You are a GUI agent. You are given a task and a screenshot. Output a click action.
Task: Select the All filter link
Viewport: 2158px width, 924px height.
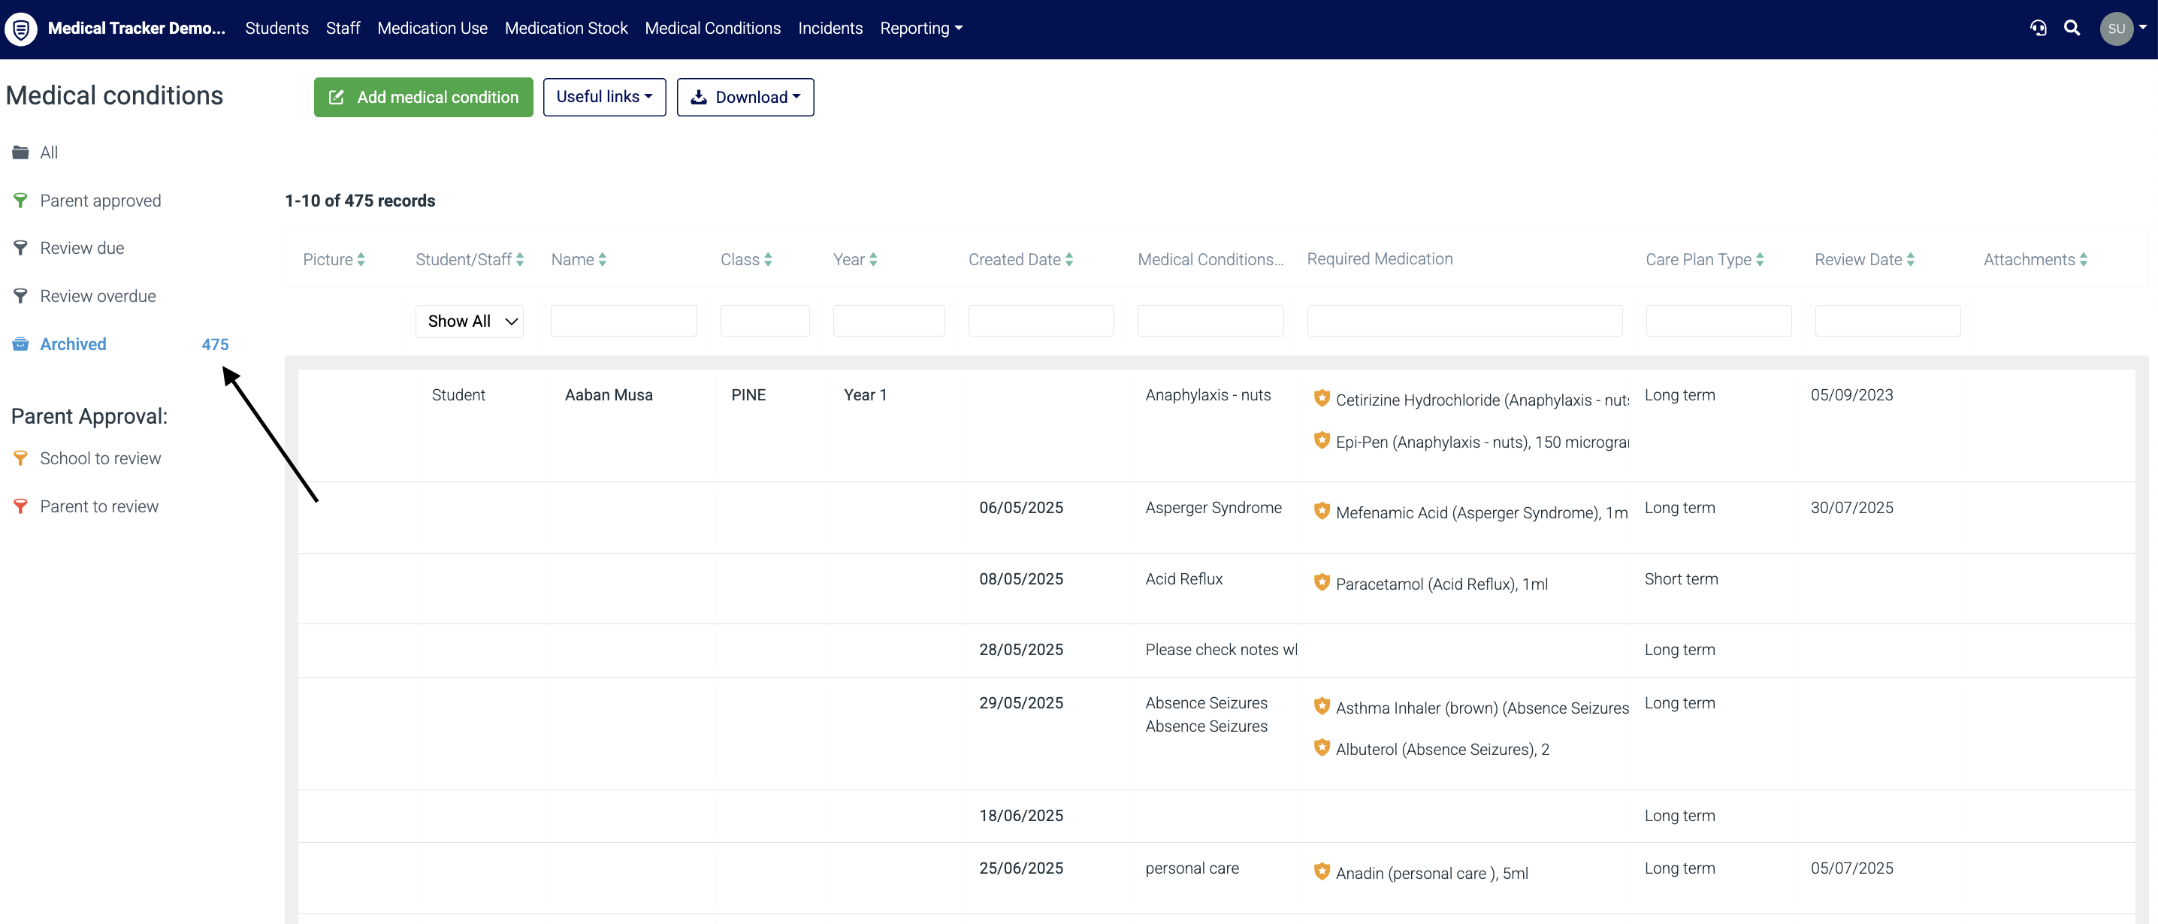click(x=49, y=152)
